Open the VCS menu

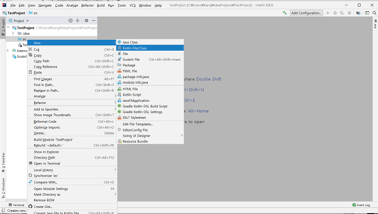(x=132, y=5)
